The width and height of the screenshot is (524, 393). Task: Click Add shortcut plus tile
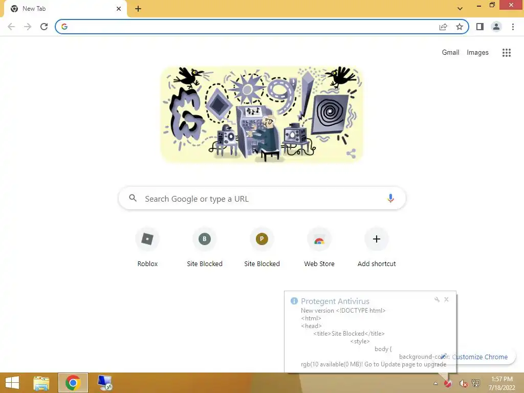click(x=377, y=238)
